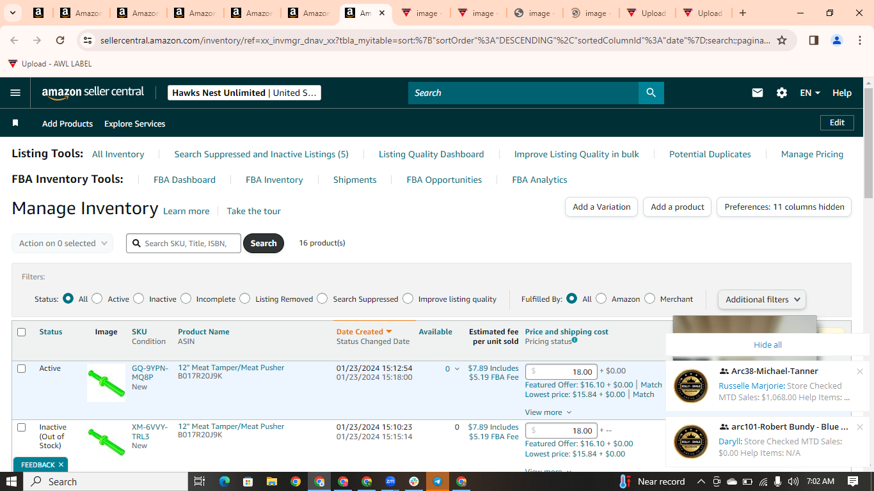Focus the Search SKU, Title, ISBN field
Screen dimensions: 874x491
(x=184, y=243)
